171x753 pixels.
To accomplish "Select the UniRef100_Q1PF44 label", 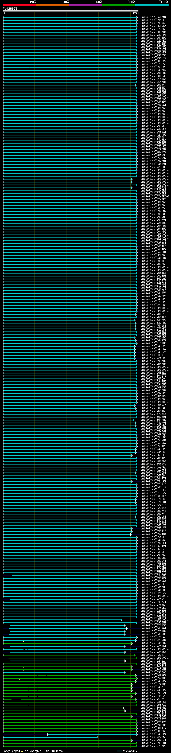I will 153,699.
